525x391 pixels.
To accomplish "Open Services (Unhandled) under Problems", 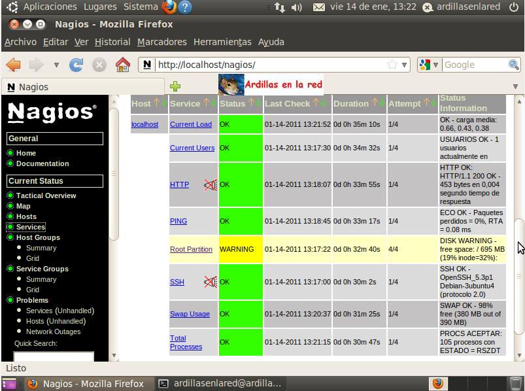I will [x=60, y=311].
